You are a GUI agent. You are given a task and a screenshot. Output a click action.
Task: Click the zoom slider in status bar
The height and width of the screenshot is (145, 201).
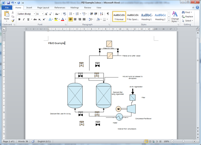click(x=183, y=142)
